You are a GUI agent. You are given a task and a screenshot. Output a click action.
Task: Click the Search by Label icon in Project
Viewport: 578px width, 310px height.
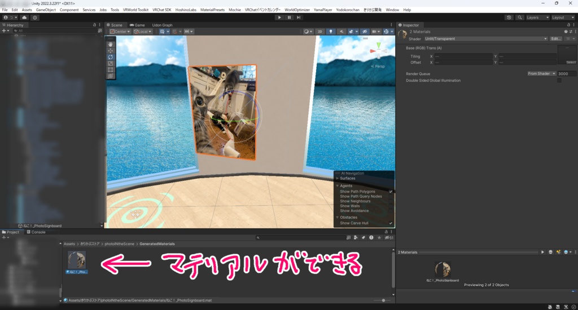pyautogui.click(x=364, y=237)
